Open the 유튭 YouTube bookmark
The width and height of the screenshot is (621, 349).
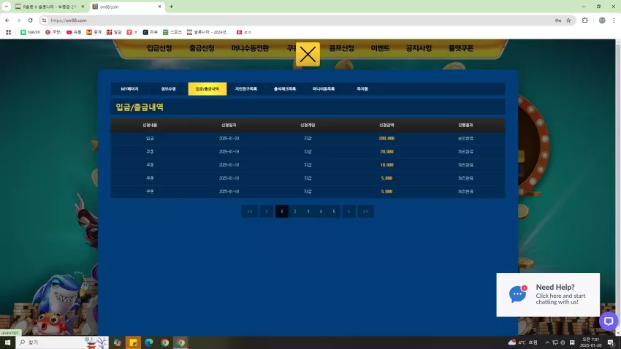click(74, 32)
